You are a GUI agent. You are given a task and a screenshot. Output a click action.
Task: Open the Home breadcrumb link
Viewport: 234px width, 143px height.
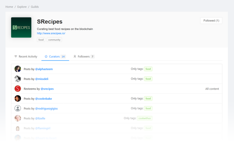click(9, 7)
